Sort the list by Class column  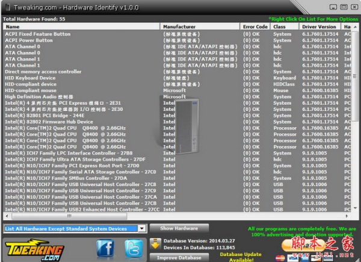pos(285,27)
